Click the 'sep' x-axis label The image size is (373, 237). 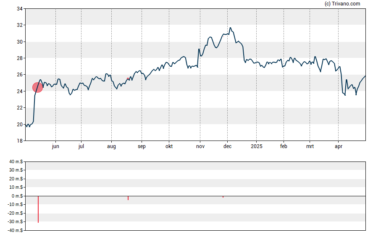point(142,146)
